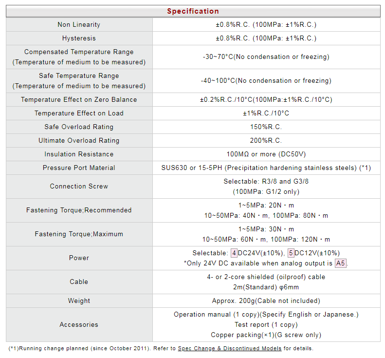This screenshot has height=358, width=385.
Task: Click the -30~70°C compensated range value
Action: (x=266, y=57)
